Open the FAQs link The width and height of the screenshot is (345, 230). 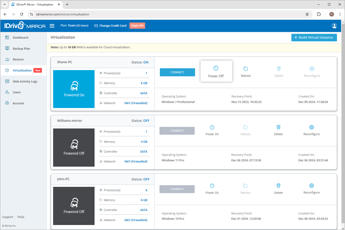tap(21, 217)
